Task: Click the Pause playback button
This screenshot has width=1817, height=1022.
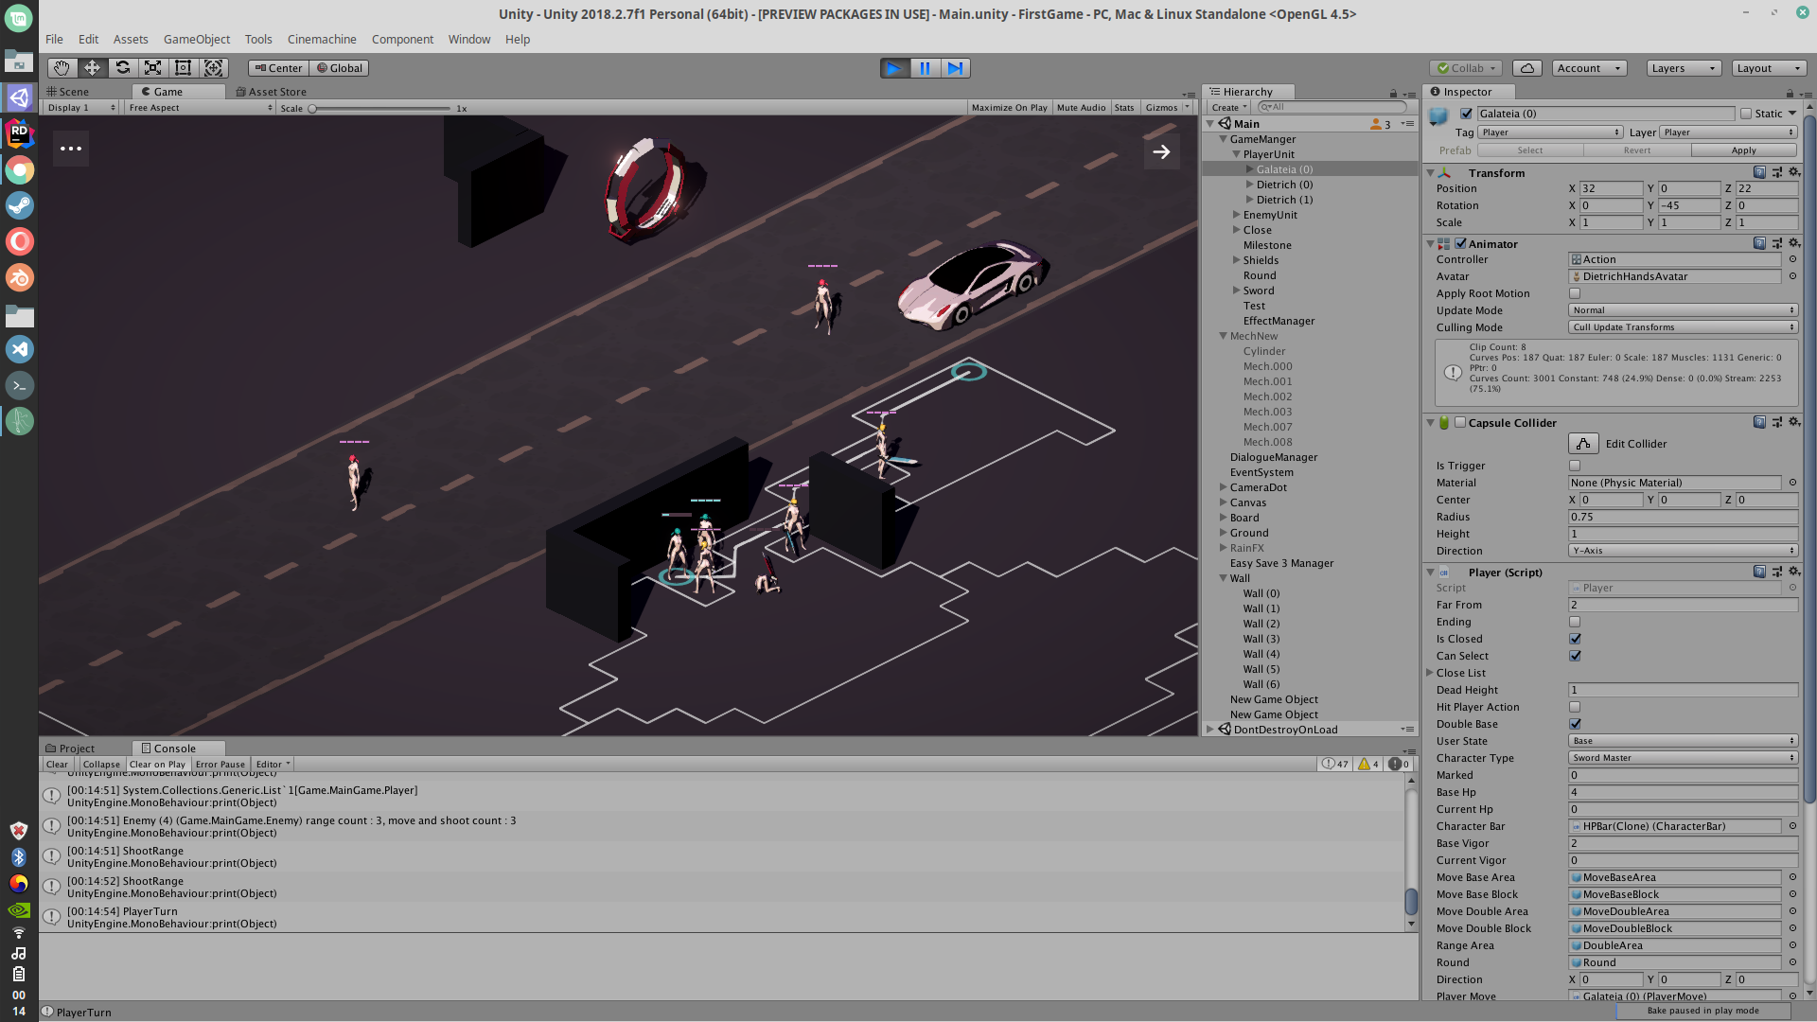Action: coord(925,68)
